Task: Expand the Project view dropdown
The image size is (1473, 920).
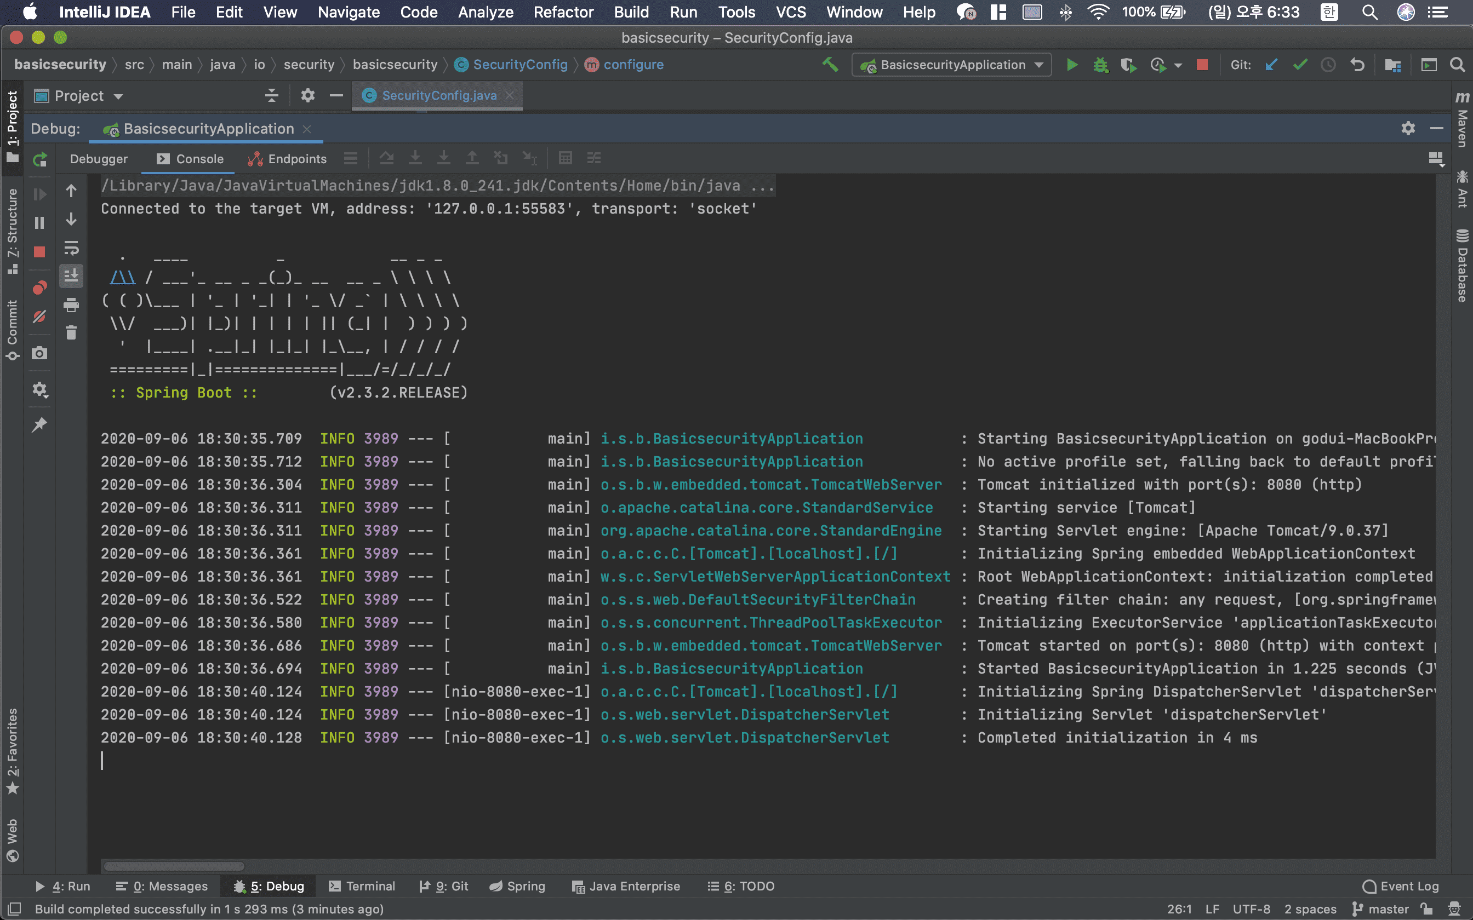Action: (x=118, y=96)
